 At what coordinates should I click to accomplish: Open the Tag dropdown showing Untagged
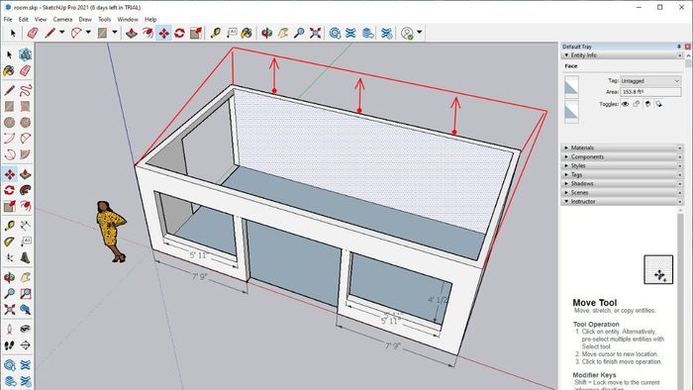pos(650,81)
